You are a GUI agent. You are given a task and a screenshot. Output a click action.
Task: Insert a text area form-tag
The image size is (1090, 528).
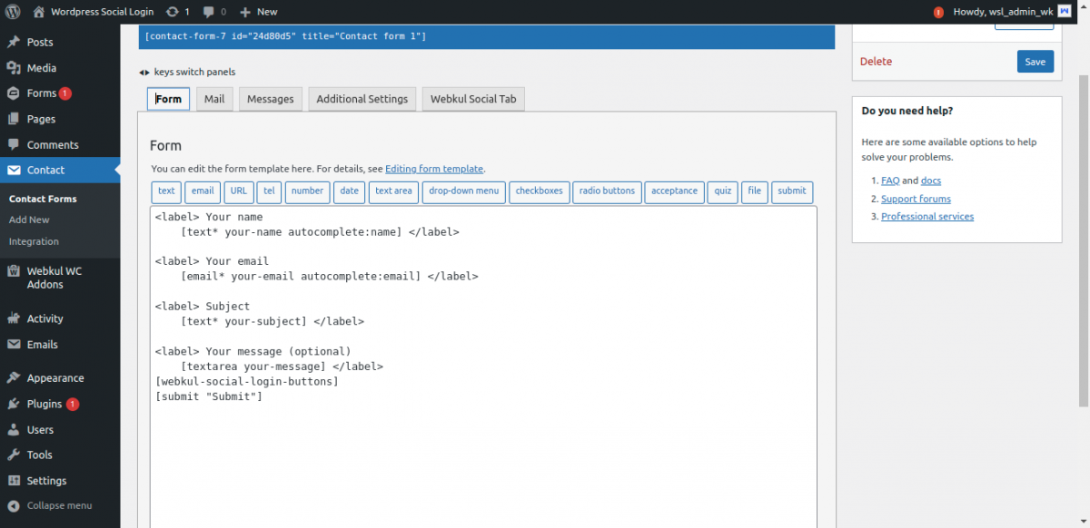click(x=393, y=191)
